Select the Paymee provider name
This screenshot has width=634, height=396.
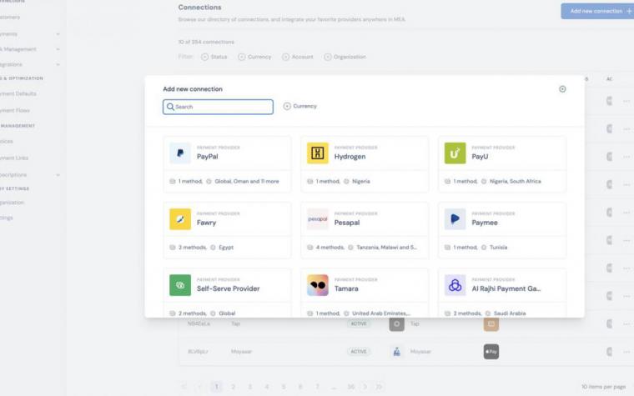click(485, 223)
